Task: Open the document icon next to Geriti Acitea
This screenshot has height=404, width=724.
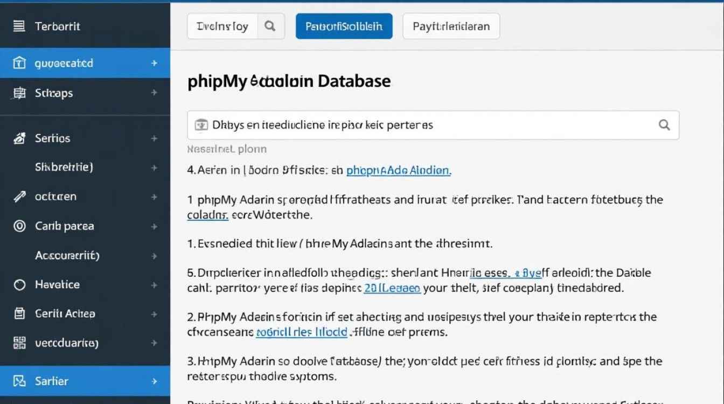Action: click(19, 314)
